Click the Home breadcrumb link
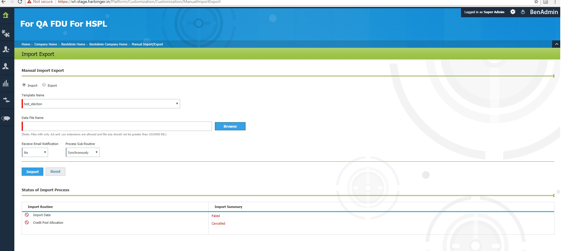Viewport: 562px width, 251px height. tap(26, 44)
